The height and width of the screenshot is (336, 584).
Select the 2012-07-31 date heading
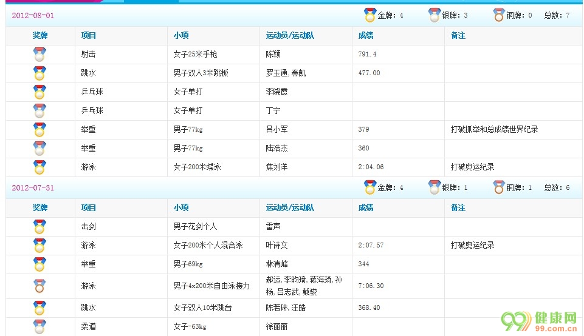33,188
